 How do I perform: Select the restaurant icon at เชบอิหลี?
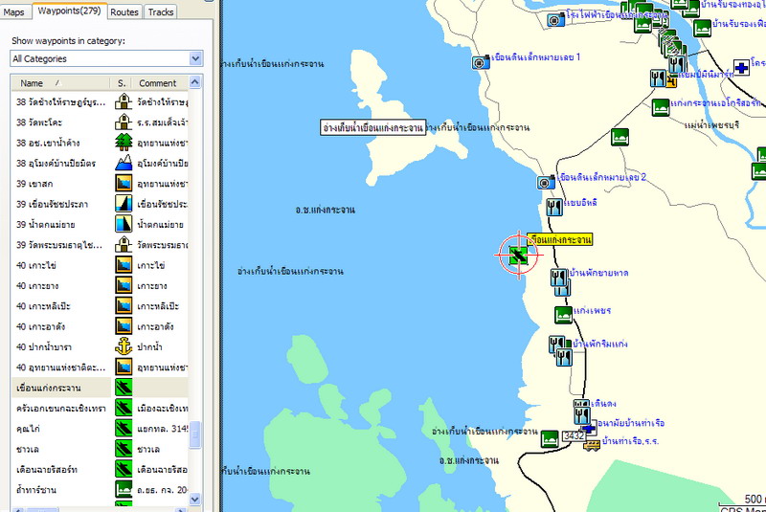553,206
